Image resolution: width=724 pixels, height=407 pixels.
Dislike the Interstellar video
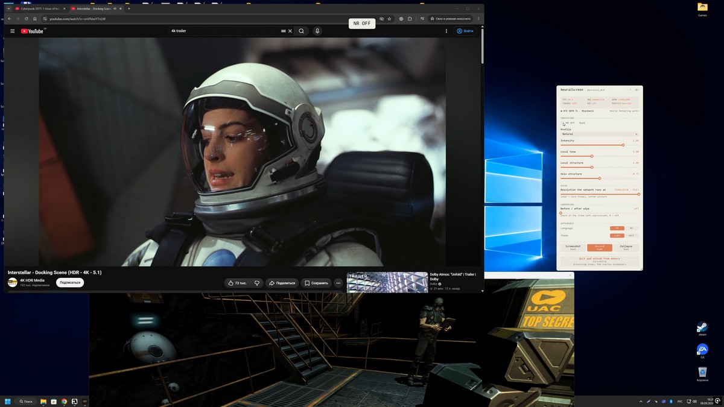257,283
